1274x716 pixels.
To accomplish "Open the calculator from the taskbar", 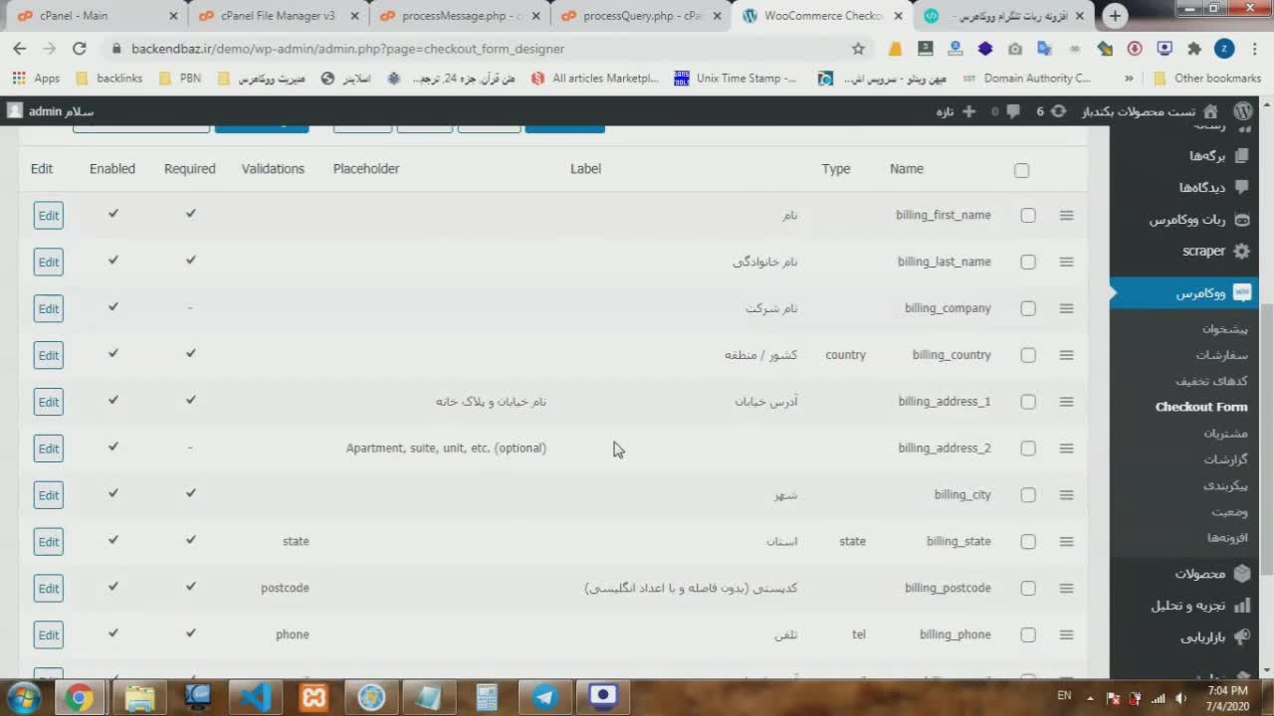I will point(487,697).
